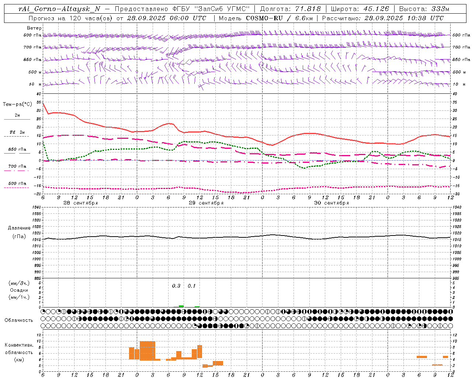Click the 10 м wind level label on left
The image size is (472, 378).
click(x=35, y=84)
